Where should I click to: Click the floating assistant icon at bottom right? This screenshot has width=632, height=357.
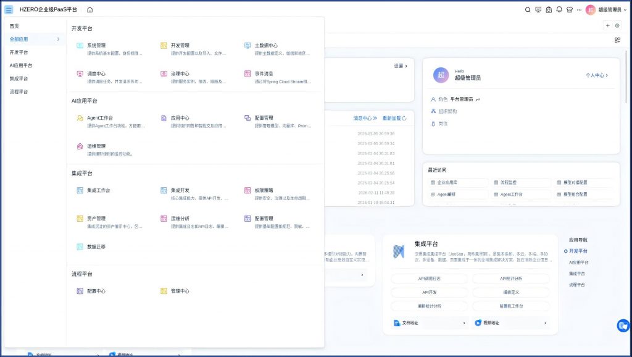click(623, 325)
